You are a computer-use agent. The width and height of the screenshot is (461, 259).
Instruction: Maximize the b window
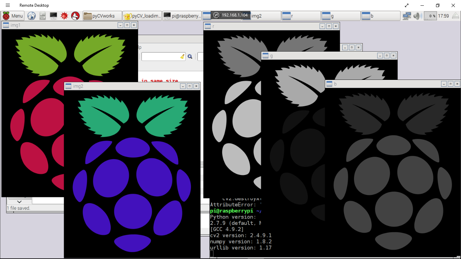tap(451, 84)
